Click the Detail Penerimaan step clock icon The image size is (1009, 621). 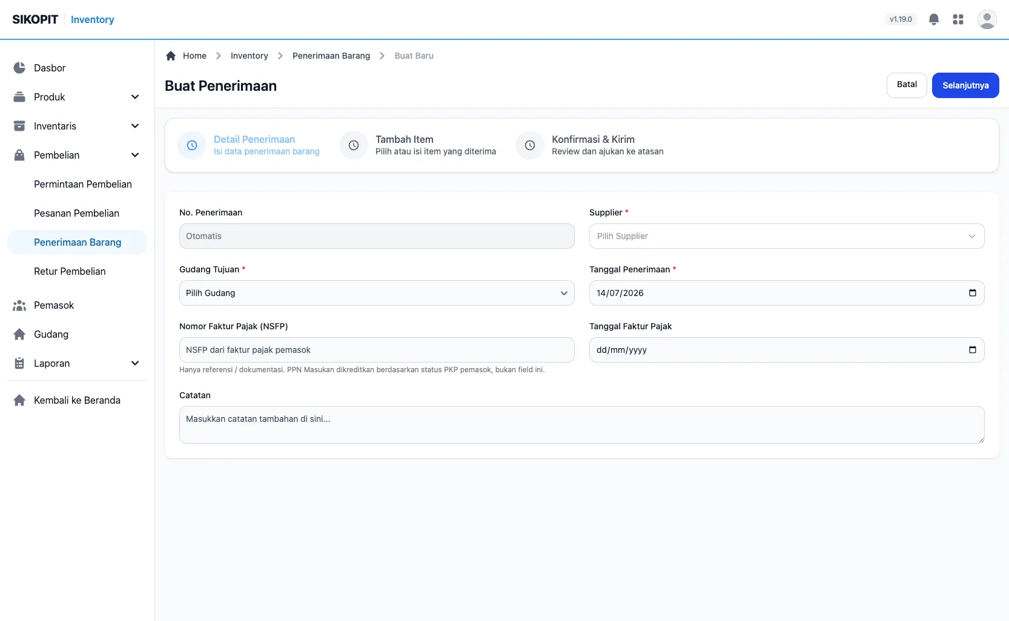pyautogui.click(x=192, y=145)
